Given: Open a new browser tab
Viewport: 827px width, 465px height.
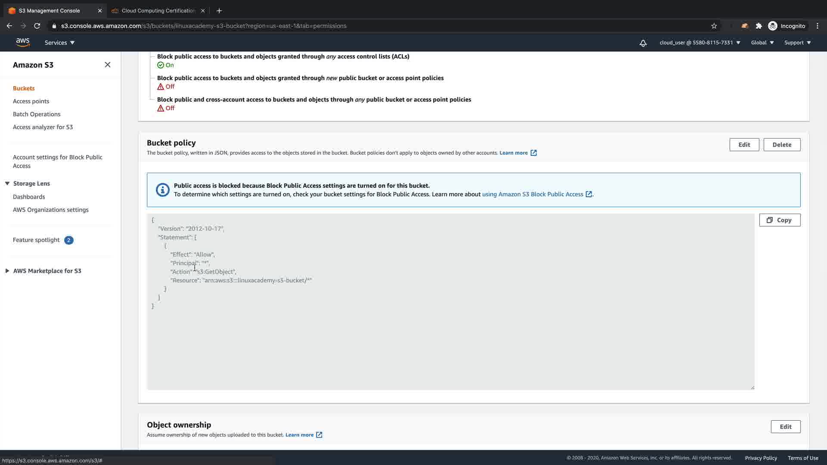Looking at the screenshot, I should (x=219, y=11).
